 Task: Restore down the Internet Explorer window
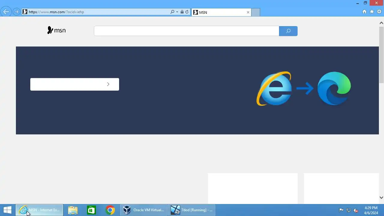(365, 3)
